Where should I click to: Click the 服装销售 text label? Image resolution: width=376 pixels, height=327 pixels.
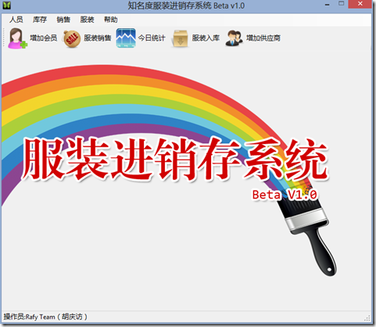click(98, 38)
